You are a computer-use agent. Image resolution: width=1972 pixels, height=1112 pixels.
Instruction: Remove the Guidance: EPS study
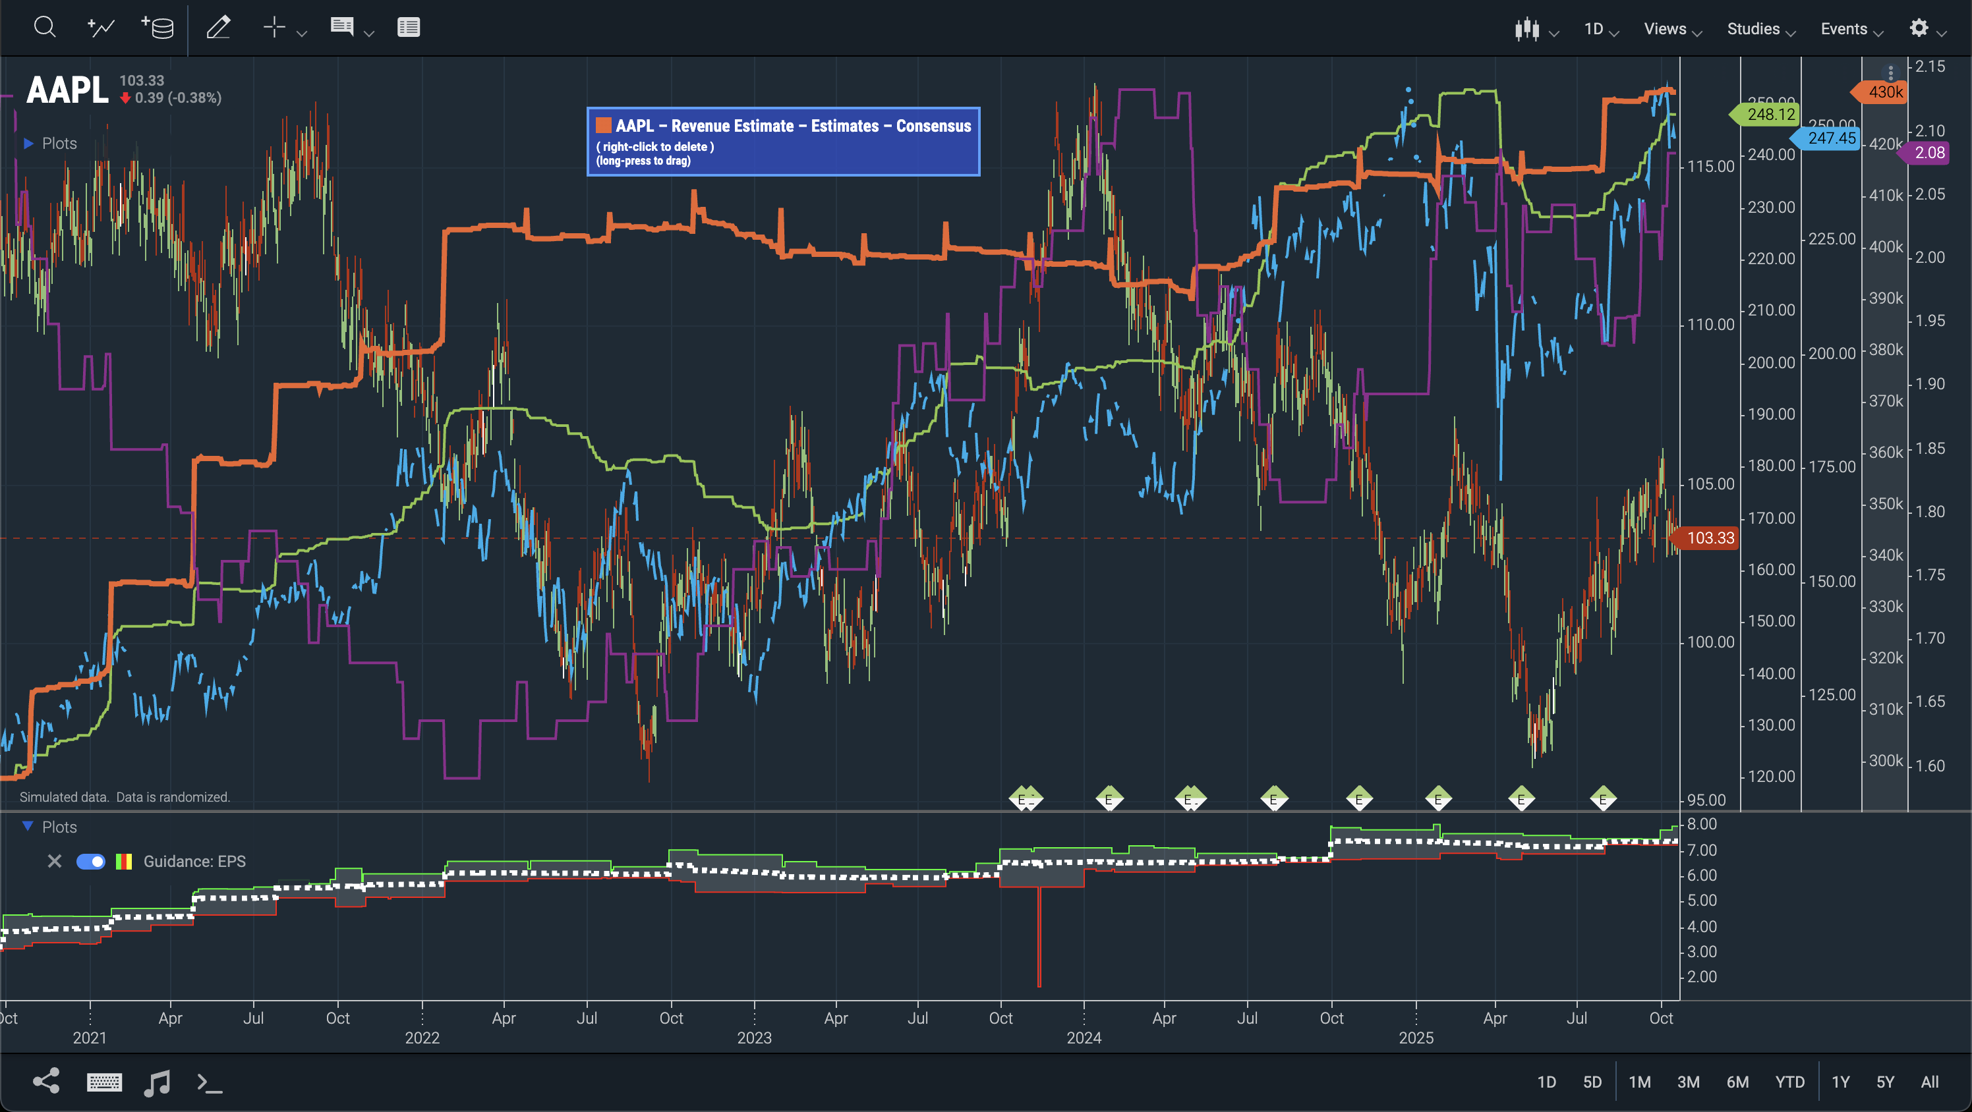click(x=54, y=862)
